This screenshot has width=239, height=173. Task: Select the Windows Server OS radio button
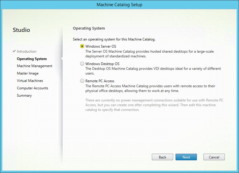point(82,46)
